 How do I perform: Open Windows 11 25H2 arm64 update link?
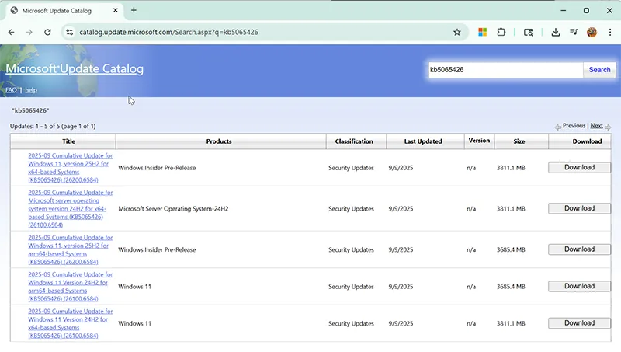(x=70, y=249)
